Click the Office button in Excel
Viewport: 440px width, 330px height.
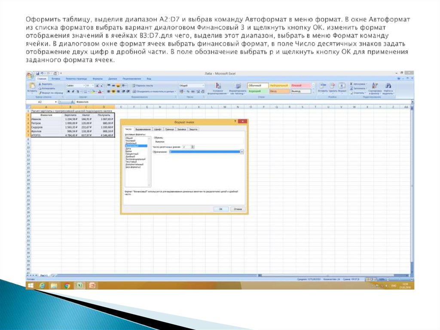click(x=30, y=75)
